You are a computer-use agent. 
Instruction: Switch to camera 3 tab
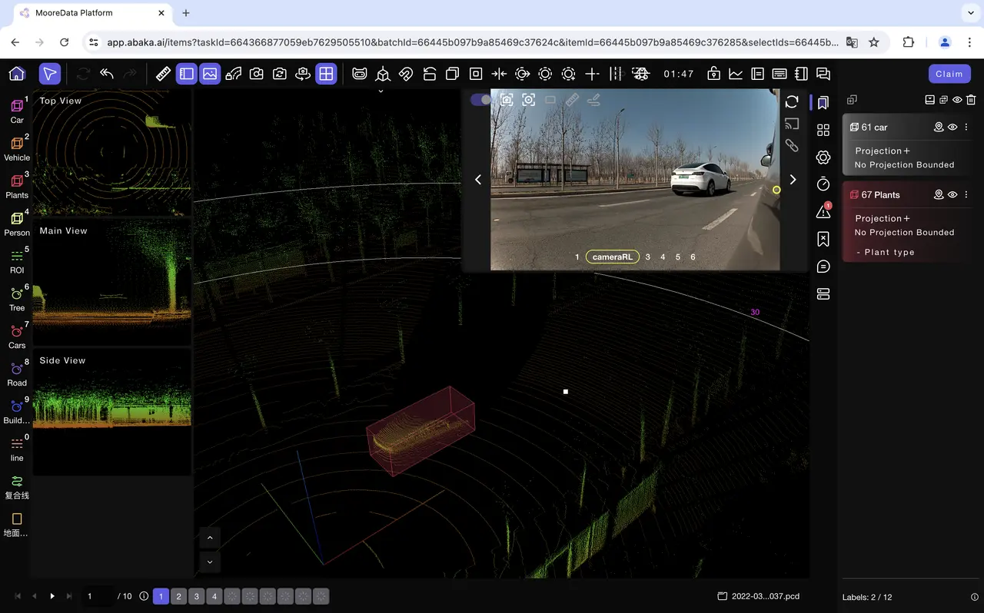pos(648,257)
